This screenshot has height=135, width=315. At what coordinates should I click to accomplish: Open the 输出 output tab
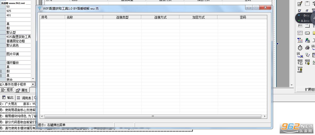pos(8,98)
